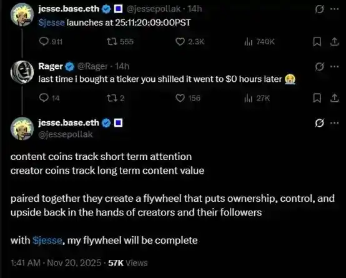Viewport: 346px width, 278px height.
Task: Open Grok icon on the top tweet
Action: click(x=319, y=9)
